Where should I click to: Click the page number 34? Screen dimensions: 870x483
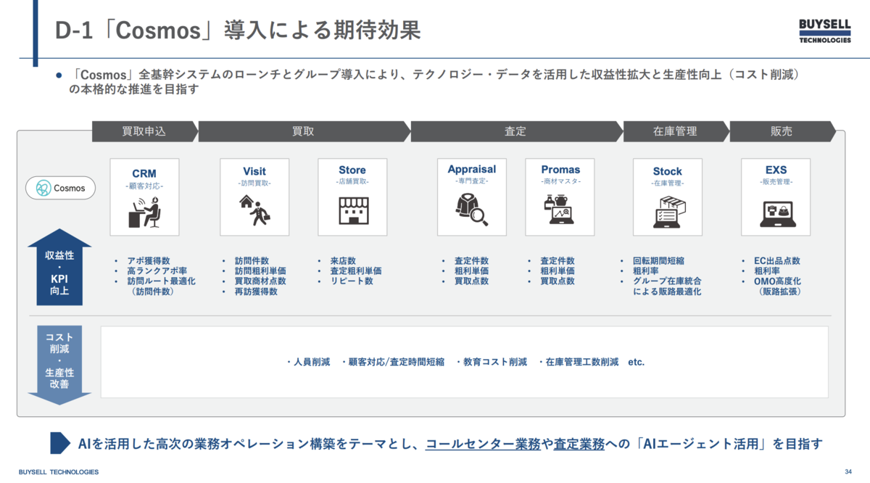tap(849, 472)
